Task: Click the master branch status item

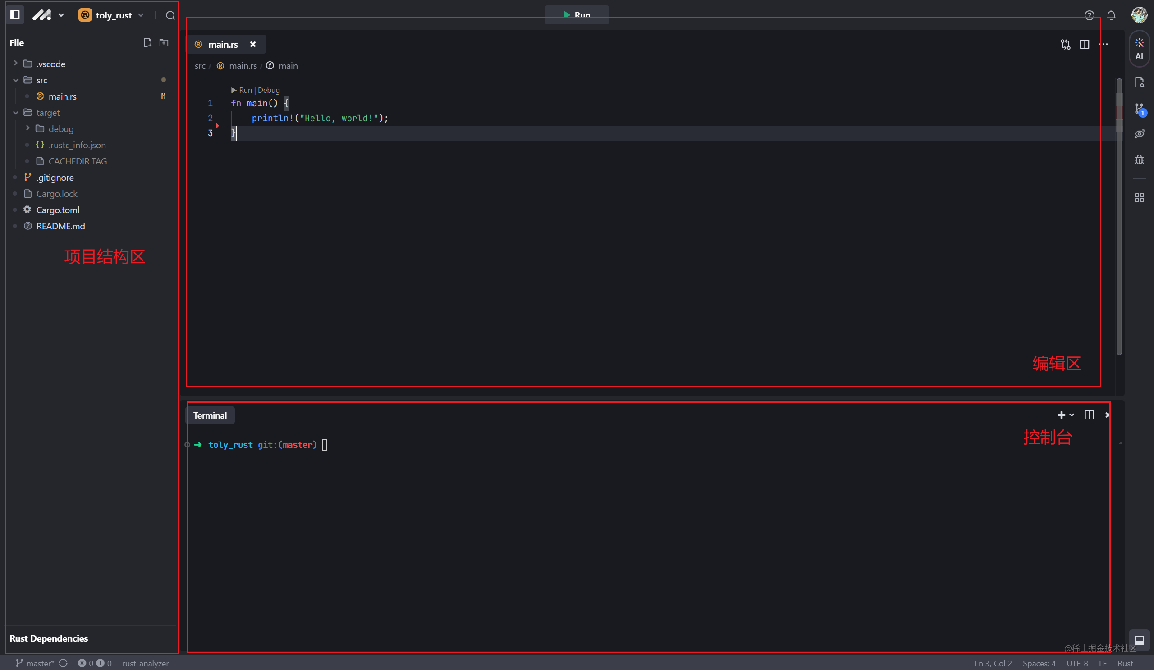Action: click(x=35, y=663)
